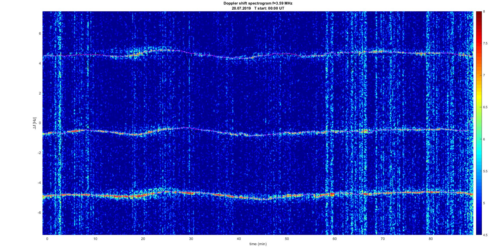Click x-axis tick label 80
The height and width of the screenshot is (252, 503).
[431, 239]
